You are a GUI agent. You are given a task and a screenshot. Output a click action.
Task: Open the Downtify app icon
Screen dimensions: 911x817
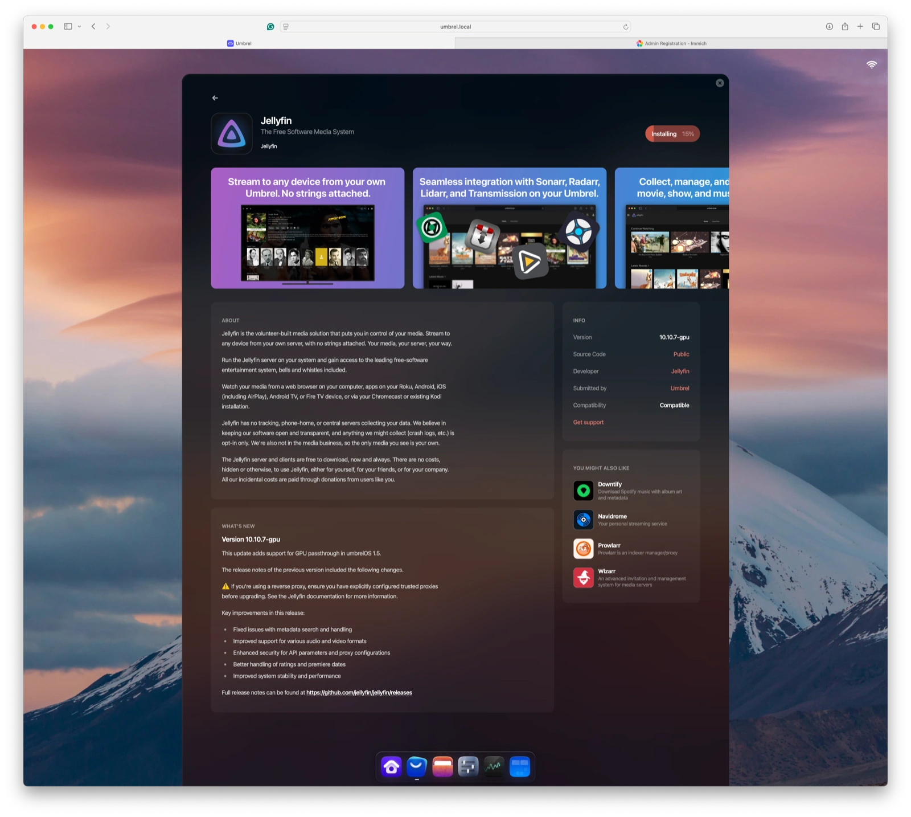(x=583, y=491)
